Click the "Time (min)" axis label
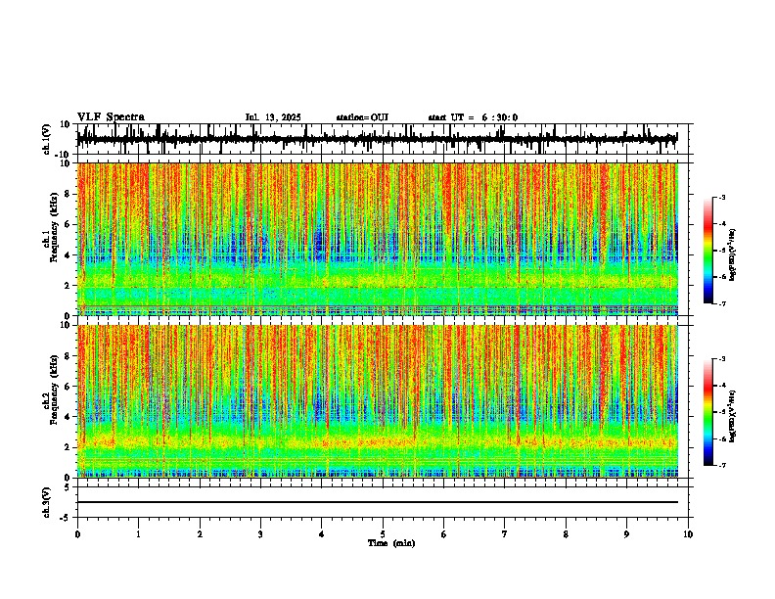Image resolution: width=775 pixels, height=599 pixels. (x=391, y=543)
